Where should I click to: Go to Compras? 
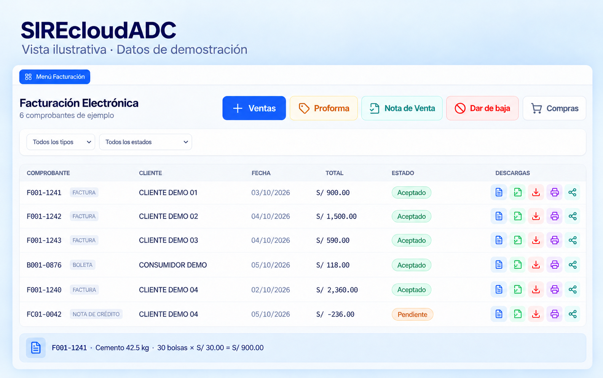(x=554, y=108)
